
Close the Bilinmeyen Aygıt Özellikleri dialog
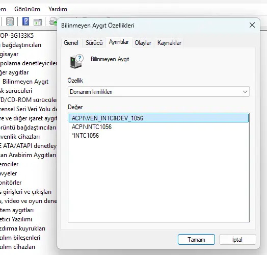252,25
